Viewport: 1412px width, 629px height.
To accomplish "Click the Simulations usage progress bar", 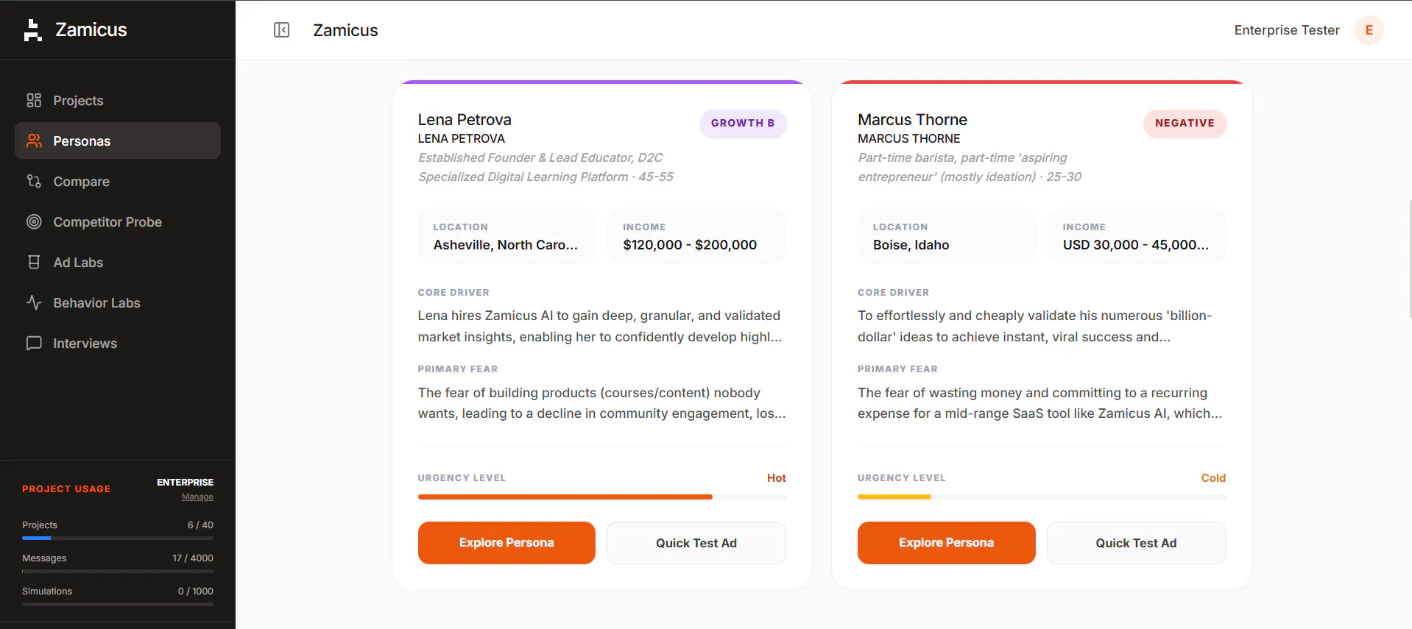I will pos(118,605).
